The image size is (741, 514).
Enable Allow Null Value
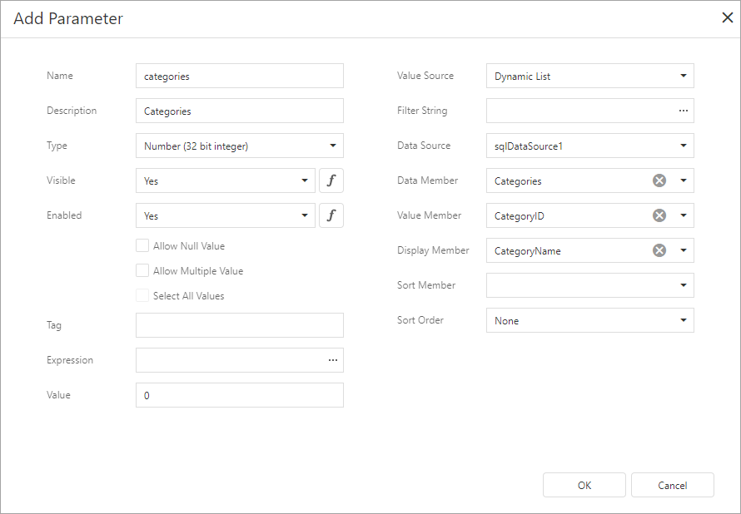coord(142,245)
